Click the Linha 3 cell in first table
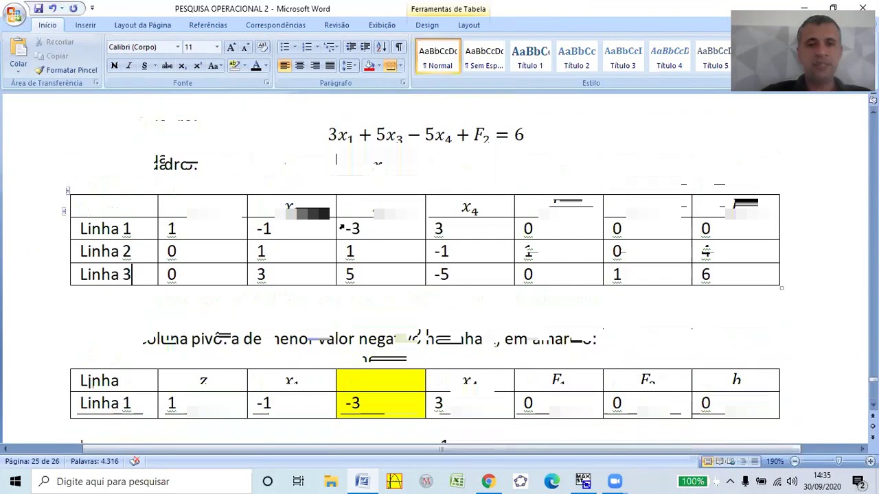 click(113, 274)
